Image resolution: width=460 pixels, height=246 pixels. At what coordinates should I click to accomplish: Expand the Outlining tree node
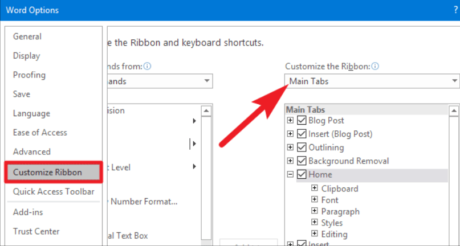click(290, 147)
